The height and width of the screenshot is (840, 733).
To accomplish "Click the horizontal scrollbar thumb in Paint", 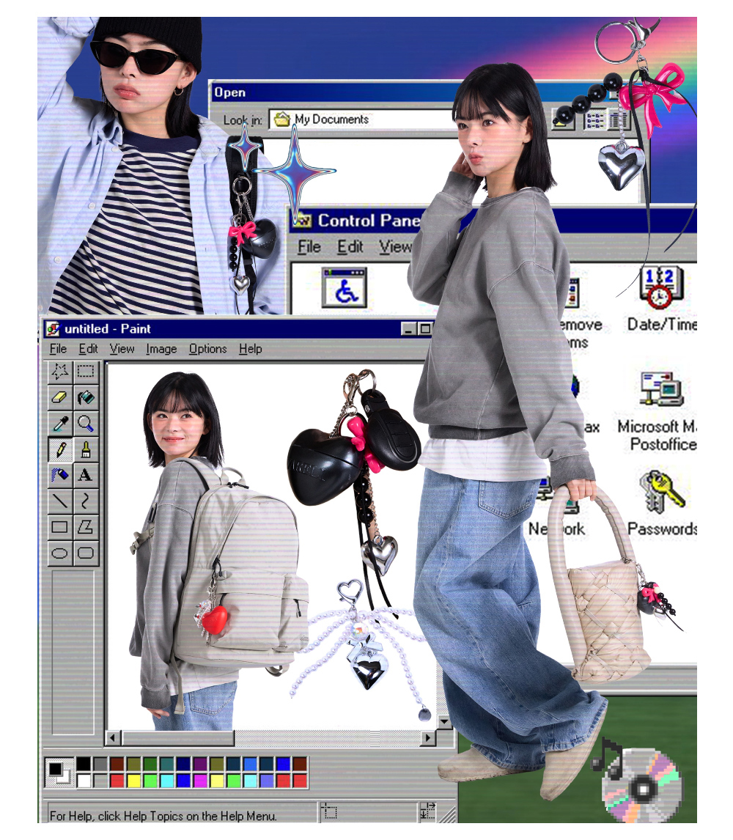I will coord(178,738).
